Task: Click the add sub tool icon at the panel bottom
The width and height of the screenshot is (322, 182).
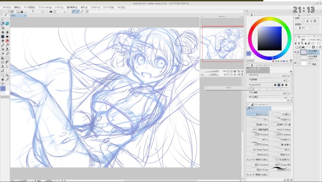Action: click(x=285, y=180)
